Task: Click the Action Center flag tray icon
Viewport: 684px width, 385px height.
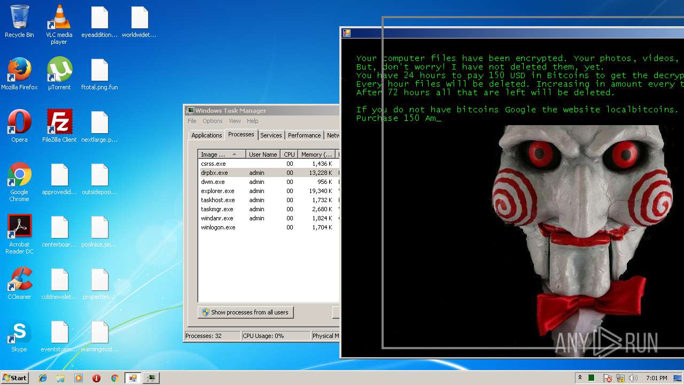Action: tap(608, 378)
